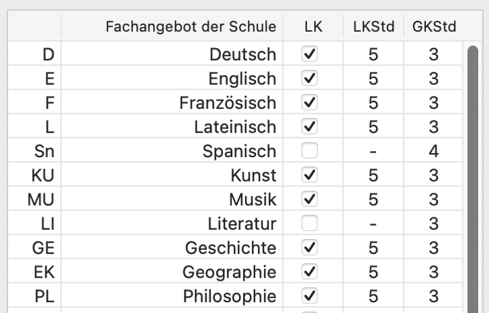Select the Spanisch GKStd value 4
489x313 pixels.
pos(433,151)
